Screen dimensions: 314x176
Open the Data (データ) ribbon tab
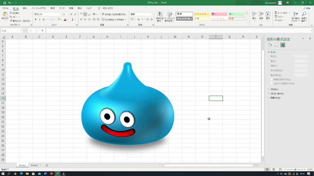62,8
